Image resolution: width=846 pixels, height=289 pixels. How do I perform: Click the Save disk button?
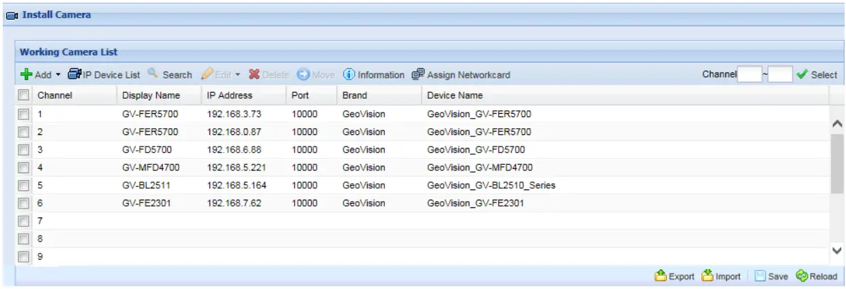coord(771,276)
